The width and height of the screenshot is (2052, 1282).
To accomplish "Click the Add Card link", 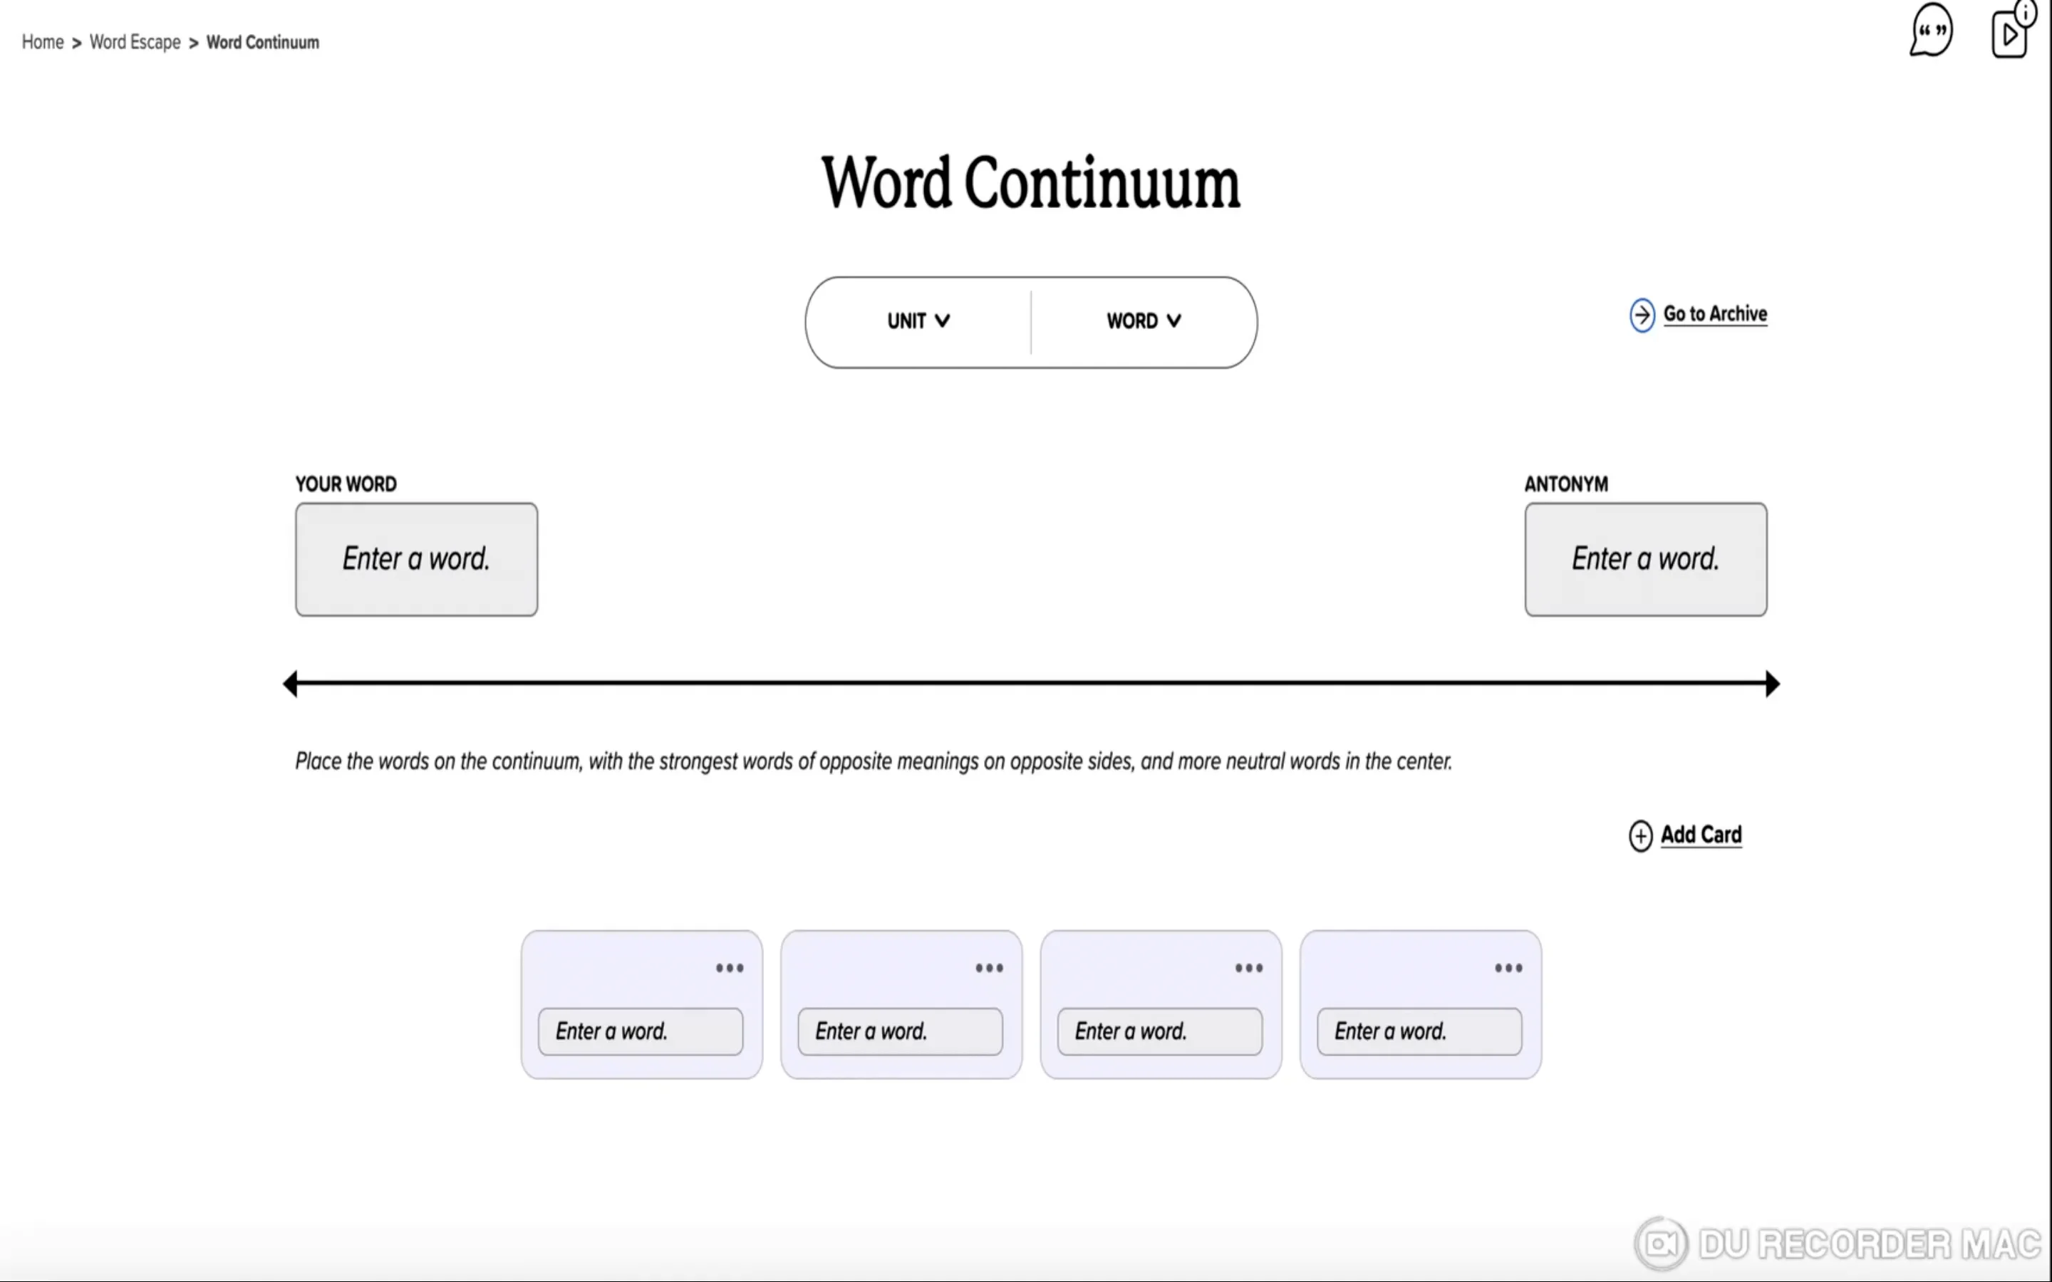I will click(x=1701, y=835).
